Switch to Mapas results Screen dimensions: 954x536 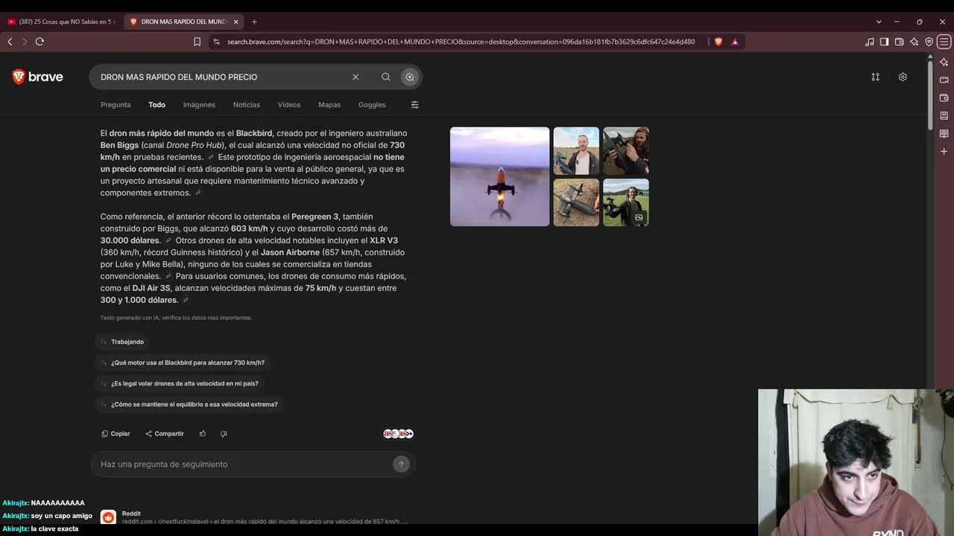click(329, 105)
